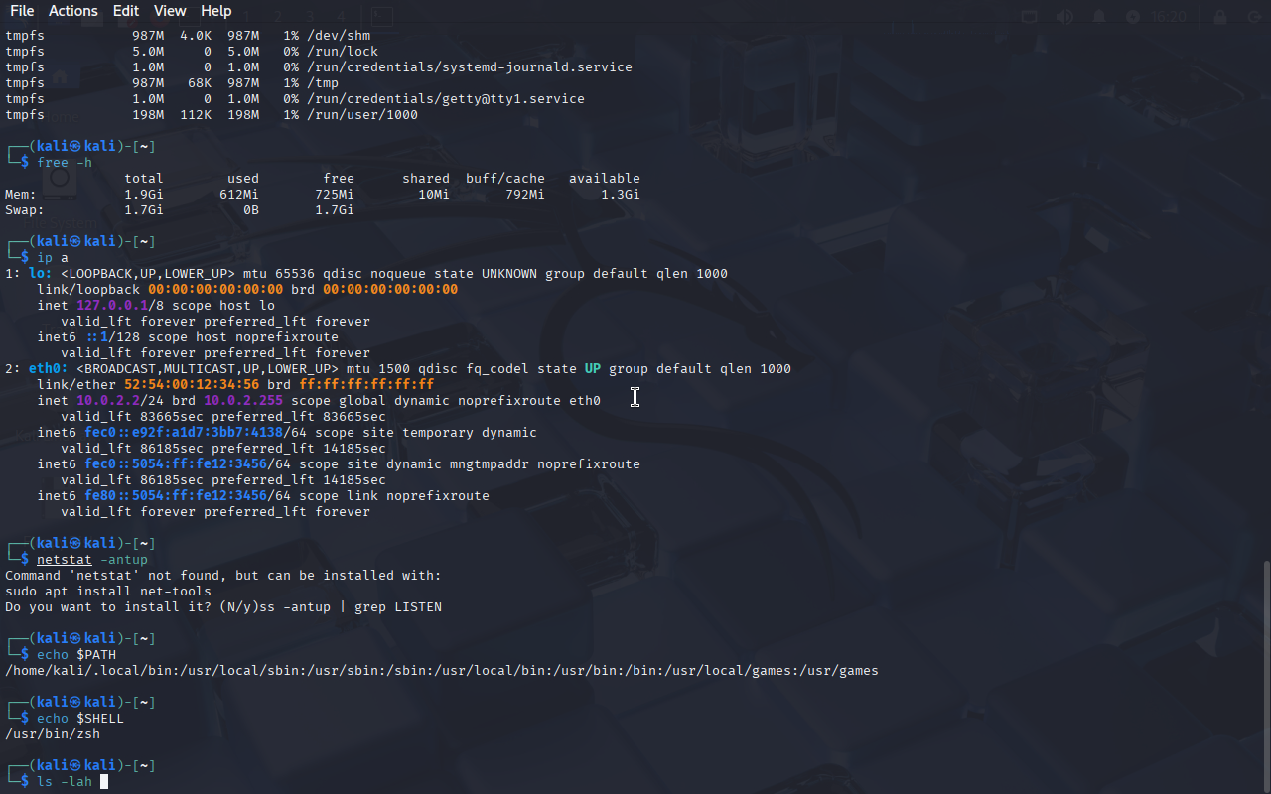Open the File menu

tap(22, 11)
